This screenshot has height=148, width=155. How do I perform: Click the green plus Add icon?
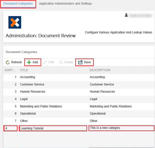[x=29, y=62]
